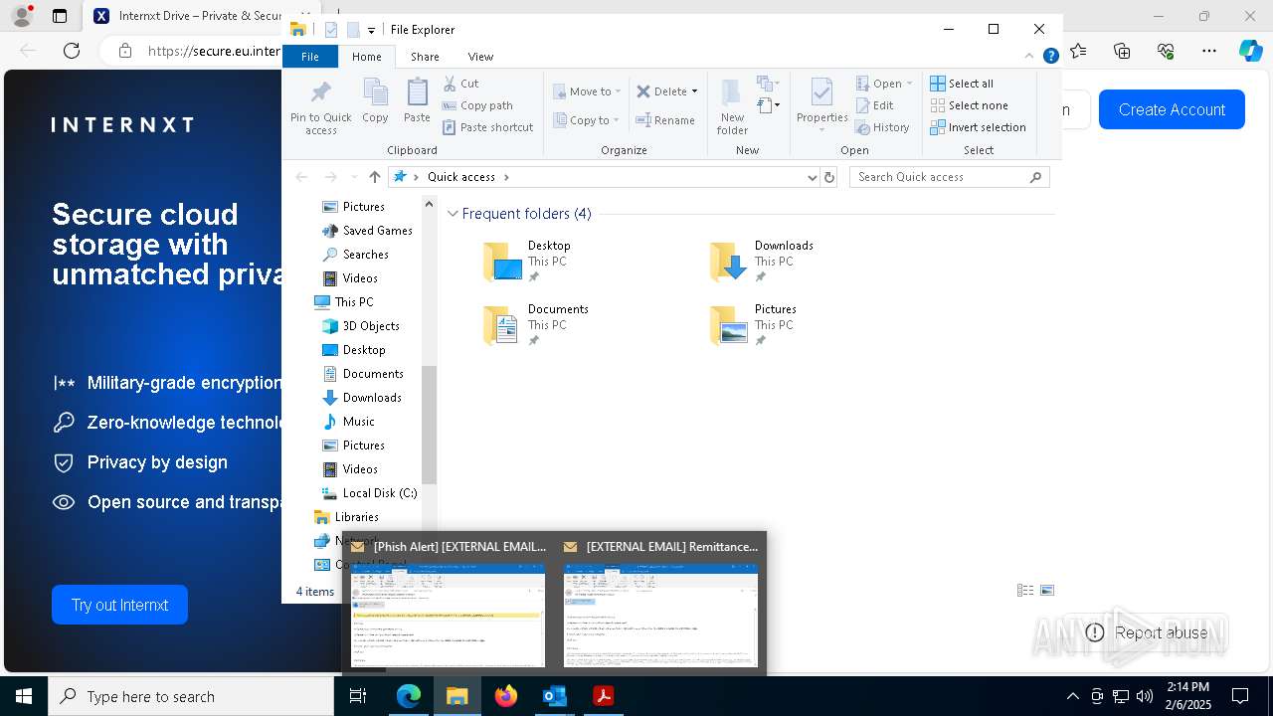This screenshot has width=1273, height=716.
Task: Click Edit in the Open group
Action: coord(874,105)
